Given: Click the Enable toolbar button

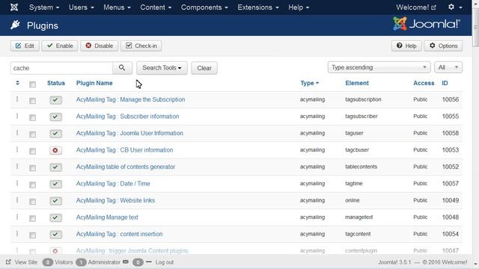Looking at the screenshot, I should [x=60, y=46].
